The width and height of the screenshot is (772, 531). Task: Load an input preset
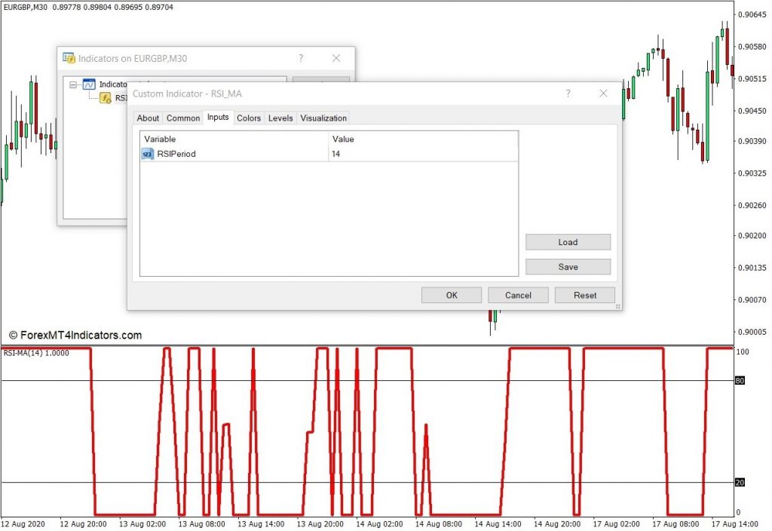[x=568, y=242]
